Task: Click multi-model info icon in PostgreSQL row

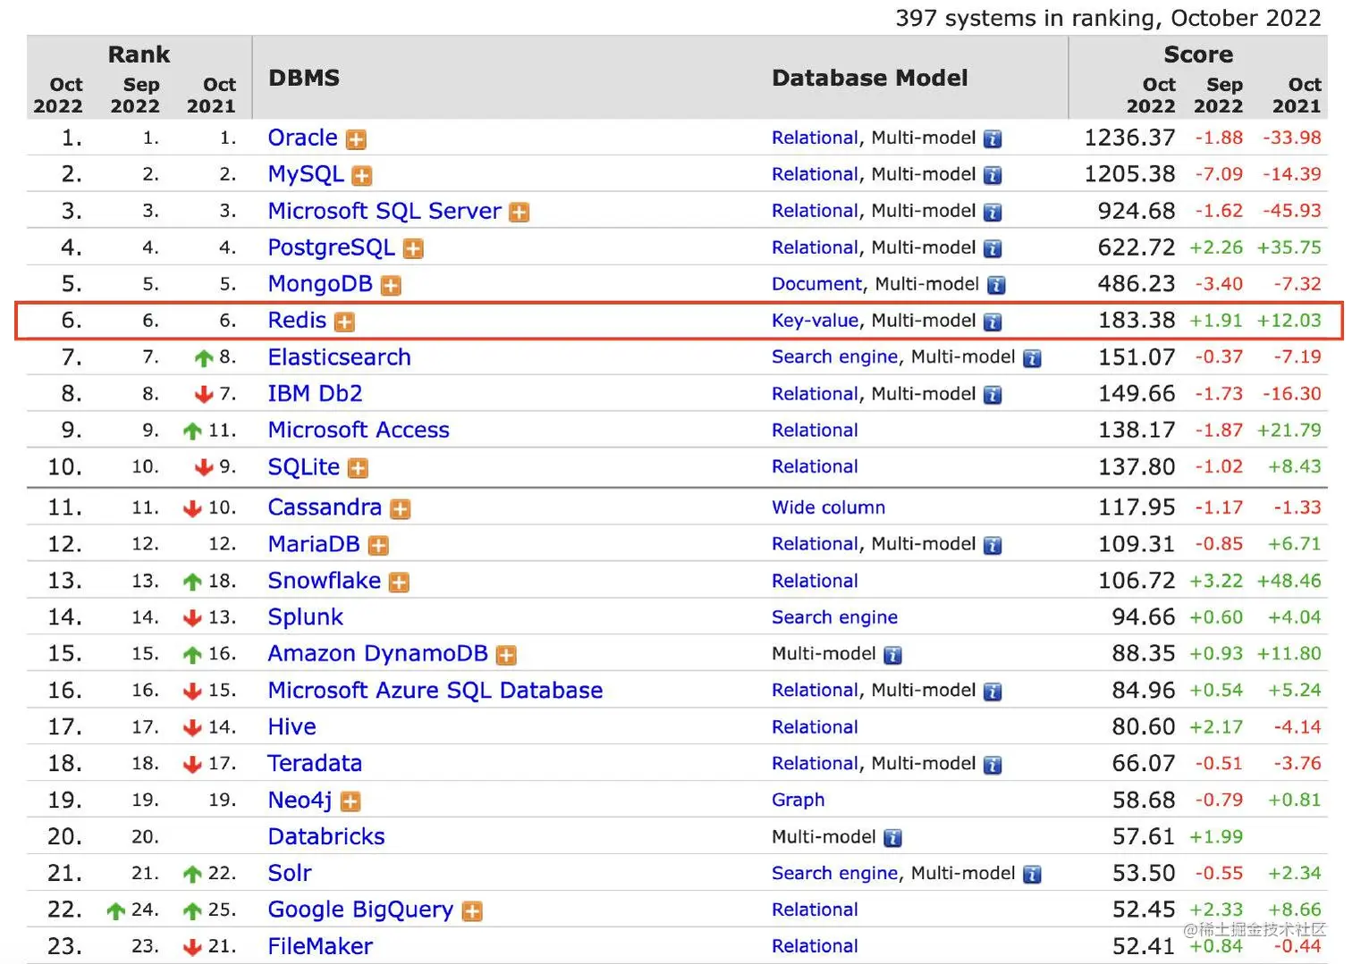Action: (x=993, y=249)
